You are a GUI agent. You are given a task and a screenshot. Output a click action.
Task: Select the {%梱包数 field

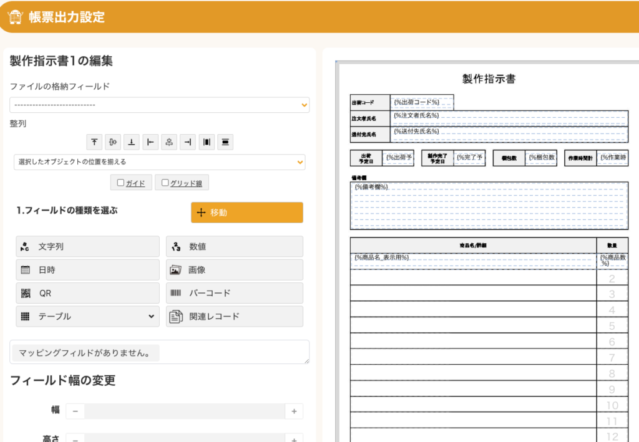541,158
